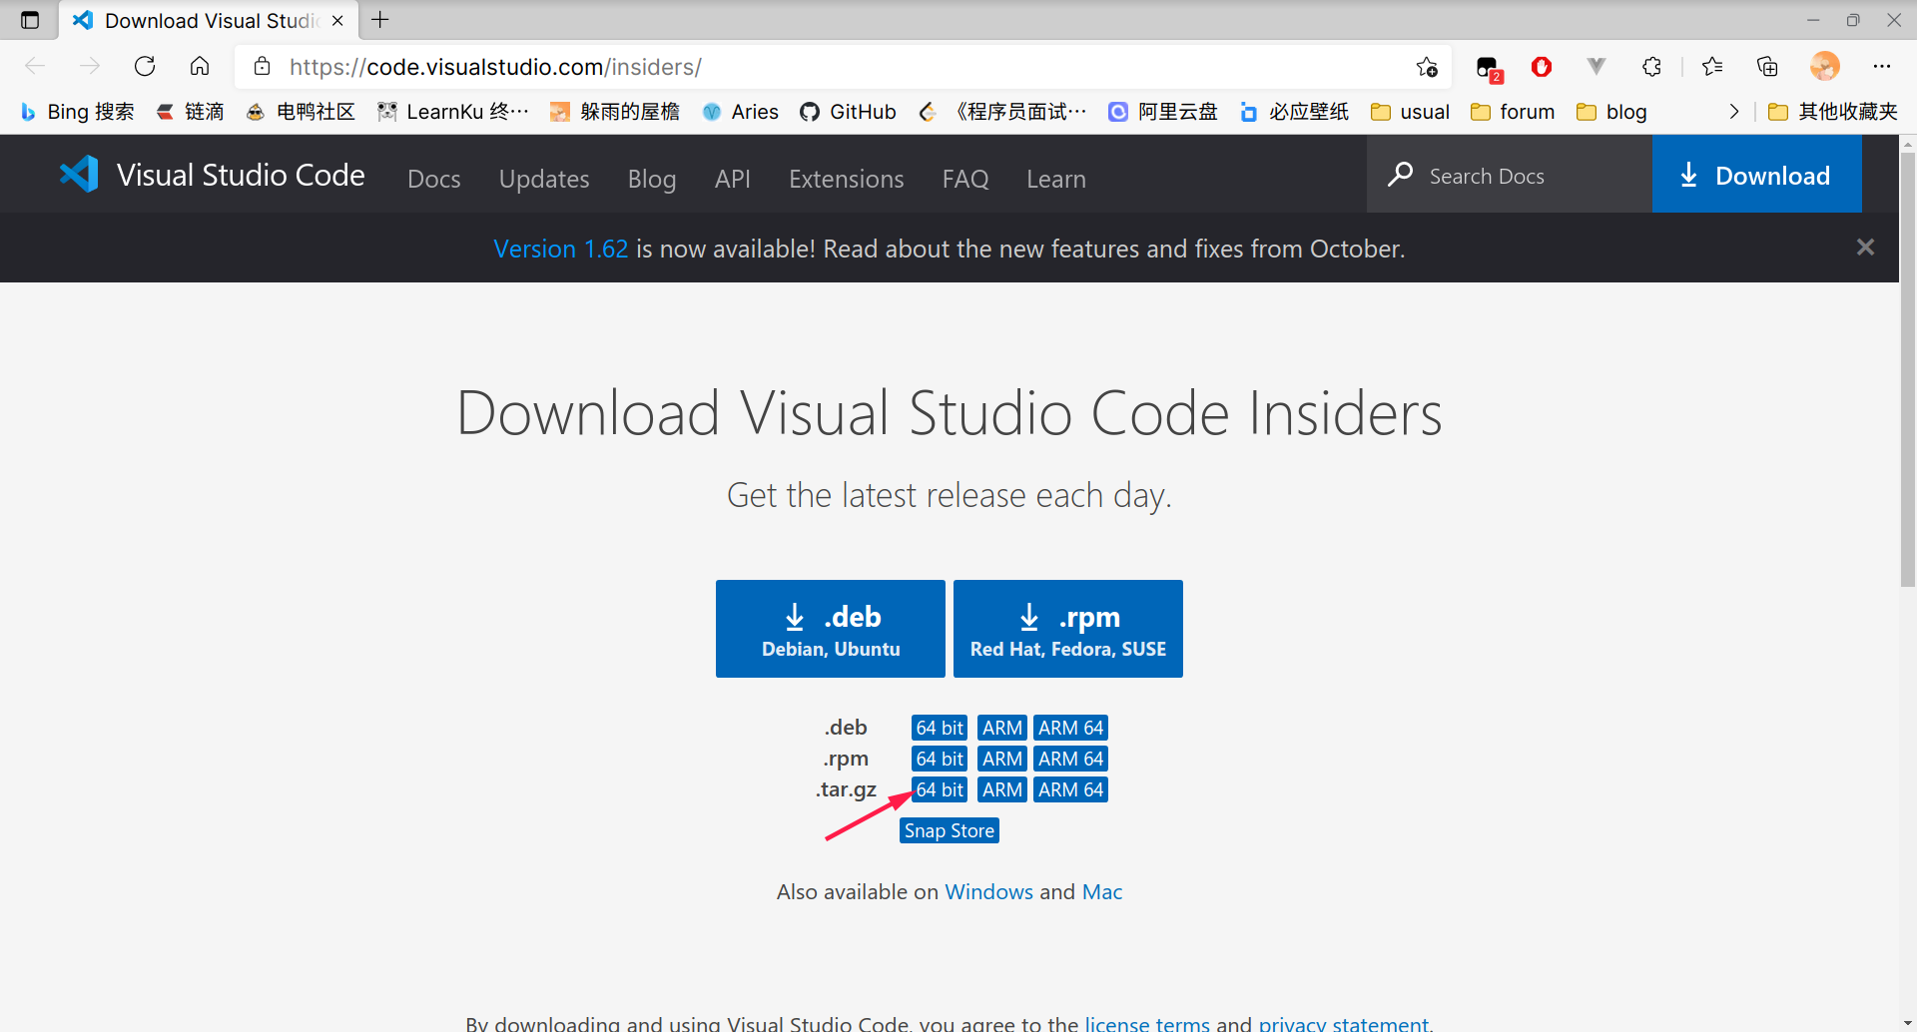Open the 阿里云盘 bookmark
Viewport: 1917px width, 1032px height.
coord(1163,112)
